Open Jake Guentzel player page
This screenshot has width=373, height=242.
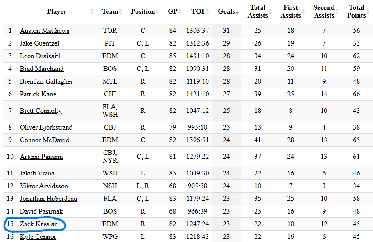(x=39, y=43)
